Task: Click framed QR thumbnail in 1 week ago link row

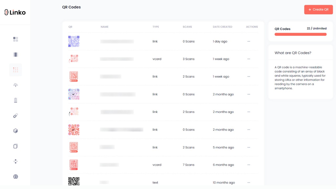Action: pyautogui.click(x=74, y=77)
